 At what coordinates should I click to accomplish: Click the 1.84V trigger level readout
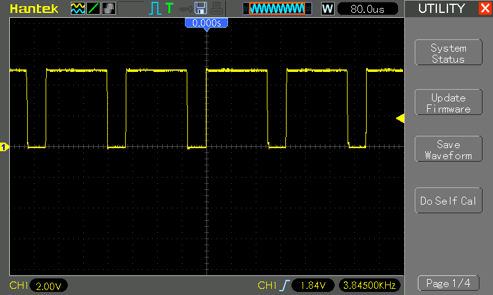(313, 285)
